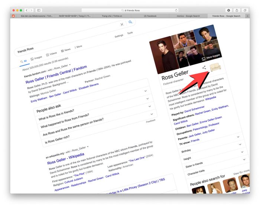Open the large Ross portrait photo
This screenshot has width=260, height=207.
(x=164, y=55)
